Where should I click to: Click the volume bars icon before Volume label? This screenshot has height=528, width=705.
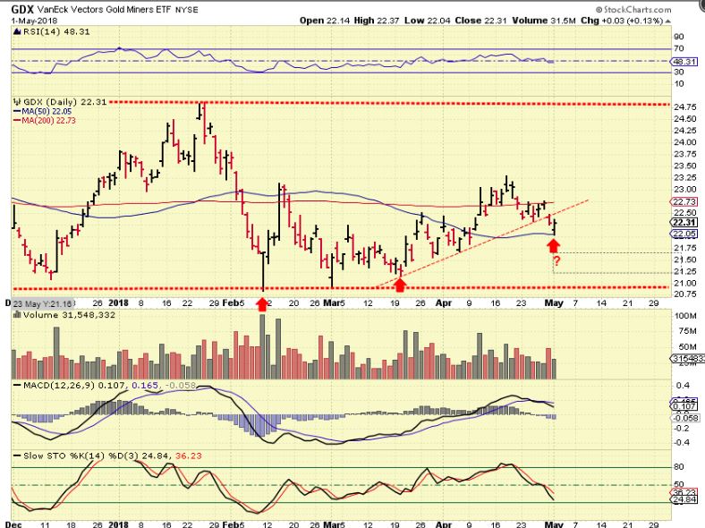coord(18,315)
